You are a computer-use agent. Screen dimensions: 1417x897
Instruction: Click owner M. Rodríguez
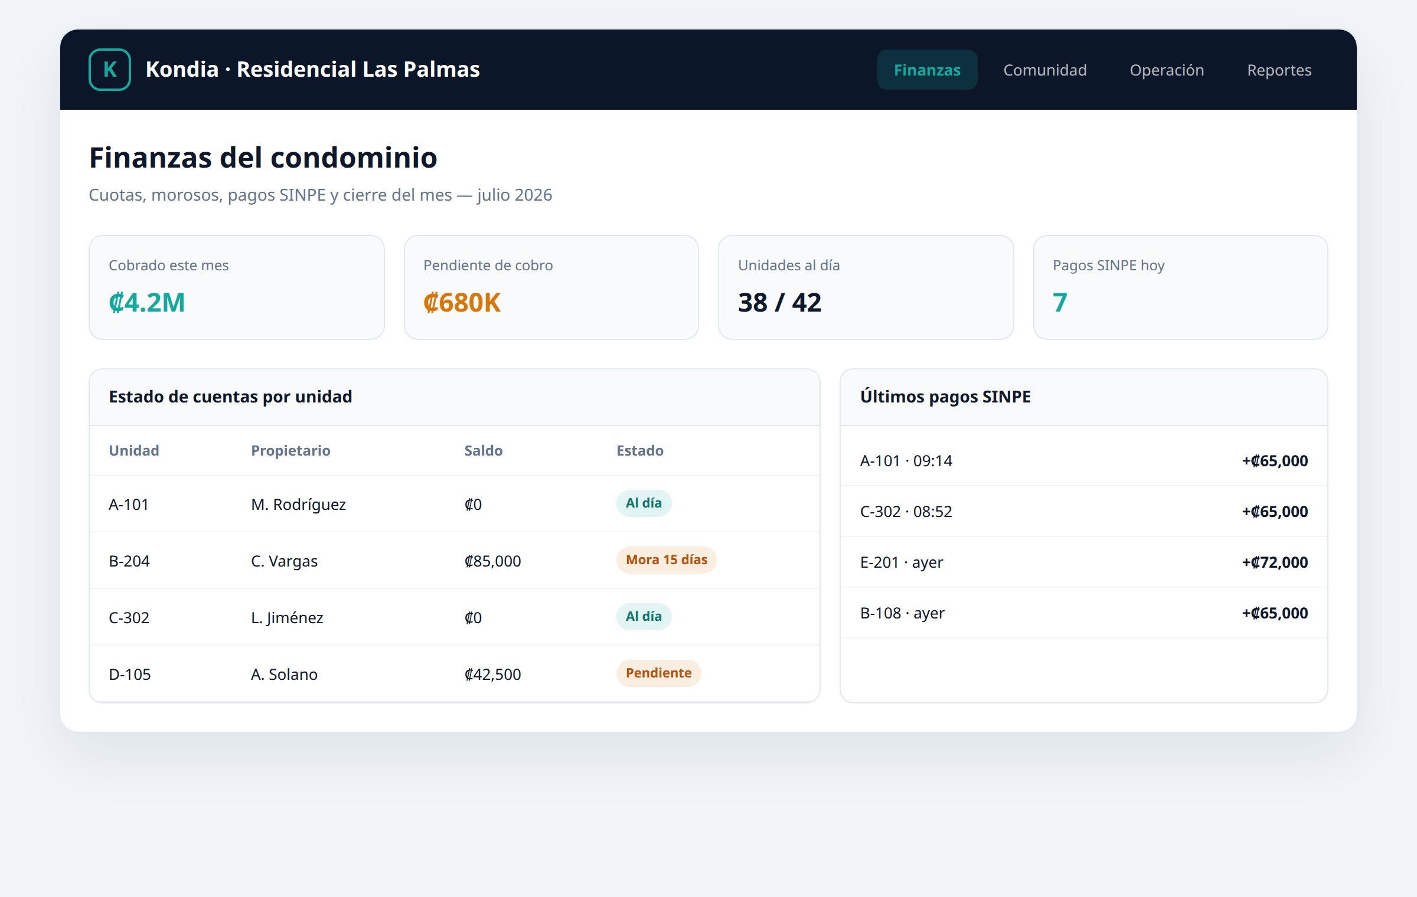[x=298, y=505]
